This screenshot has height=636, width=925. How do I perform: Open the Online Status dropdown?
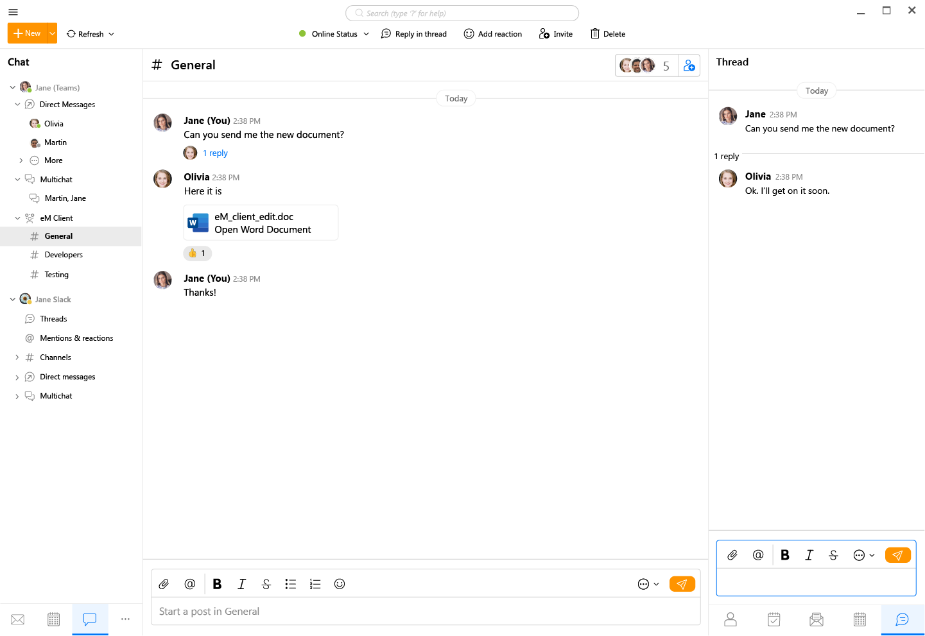[x=334, y=34]
